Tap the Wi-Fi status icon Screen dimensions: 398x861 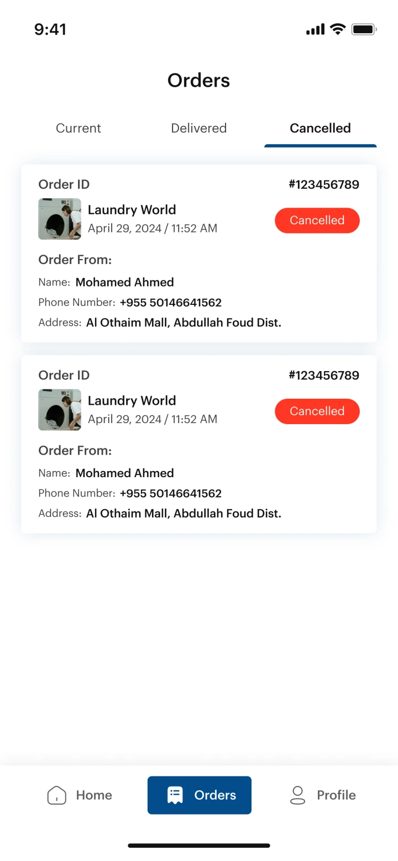click(x=337, y=29)
